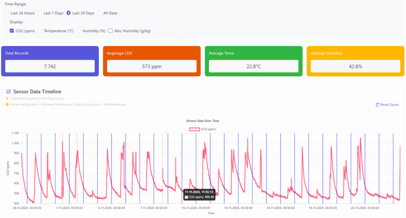Choose the Last 30 Days option
The height and width of the screenshot is (218, 406).
click(x=69, y=13)
